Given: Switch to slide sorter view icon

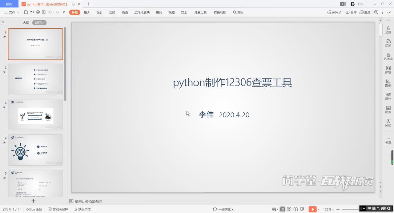Looking at the screenshot, I should tap(289, 209).
